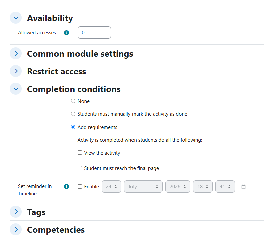Open the day 24 dropdown
Viewport: 264px width, 235px height.
pos(111,187)
